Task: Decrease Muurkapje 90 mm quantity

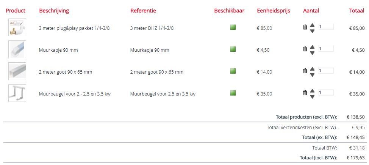Action: (312, 53)
